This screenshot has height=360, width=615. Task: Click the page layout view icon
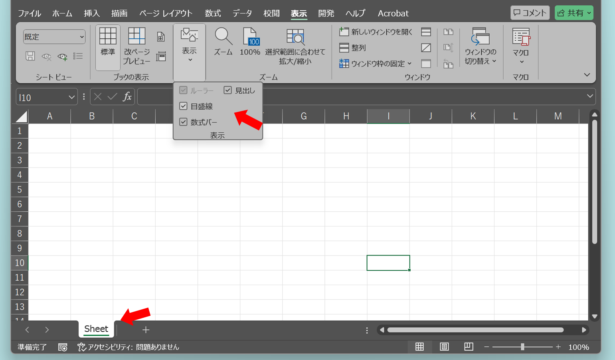161,37
